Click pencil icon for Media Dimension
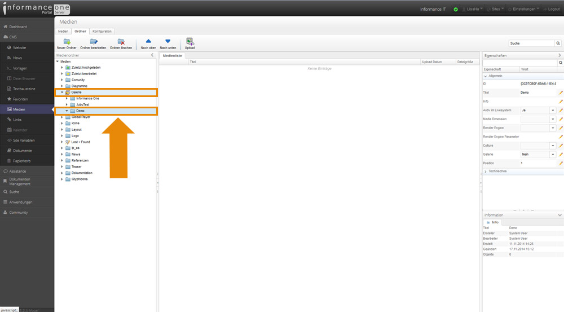 pyautogui.click(x=561, y=119)
